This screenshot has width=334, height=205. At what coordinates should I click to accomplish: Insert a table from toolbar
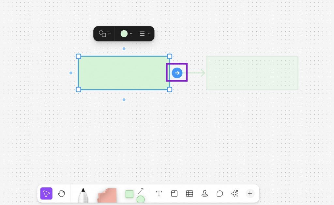(x=190, y=194)
